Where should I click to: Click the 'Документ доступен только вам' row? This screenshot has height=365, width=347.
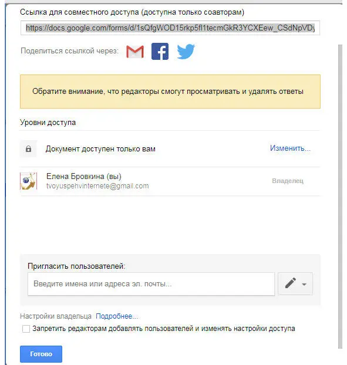pyautogui.click(x=170, y=148)
